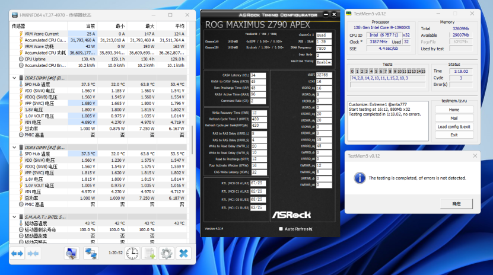Click the ASRock logo in Timing Configurator
493x275 pixels.
pyautogui.click(x=291, y=215)
